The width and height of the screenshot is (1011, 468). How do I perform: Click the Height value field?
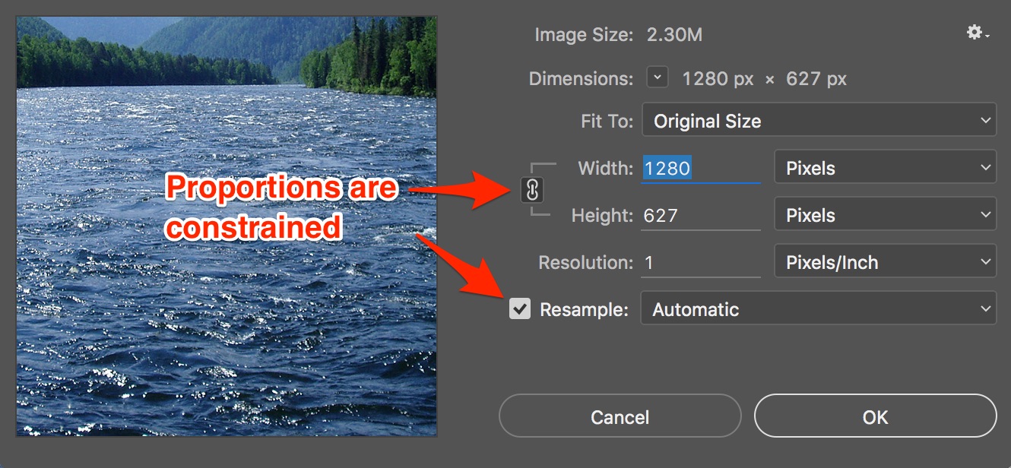point(701,216)
